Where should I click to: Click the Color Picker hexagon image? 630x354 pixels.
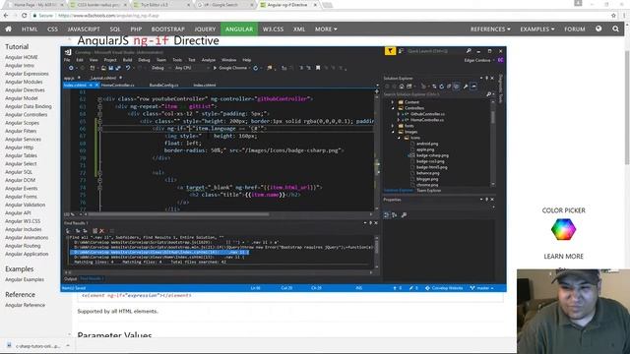[x=563, y=229]
